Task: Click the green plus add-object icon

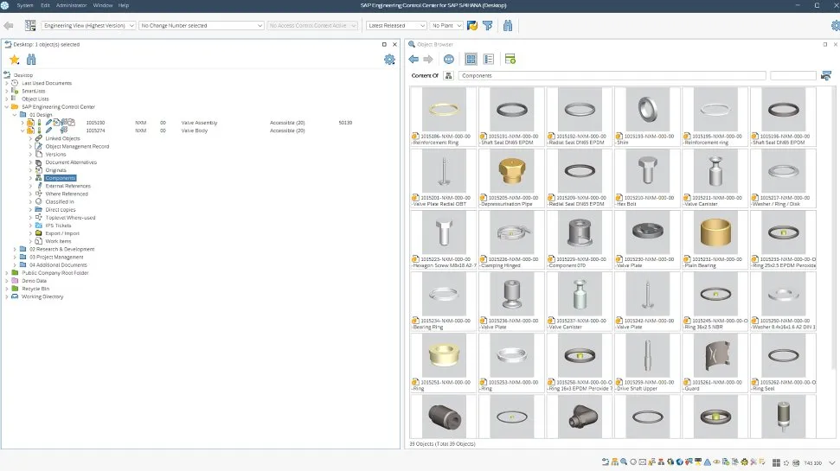Action: 510,60
